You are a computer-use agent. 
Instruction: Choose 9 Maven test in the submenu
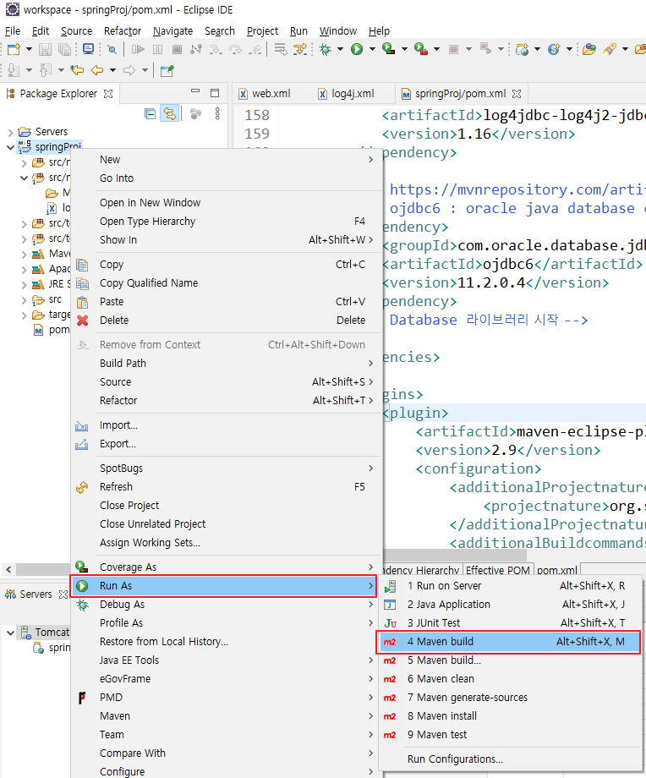coord(510,735)
